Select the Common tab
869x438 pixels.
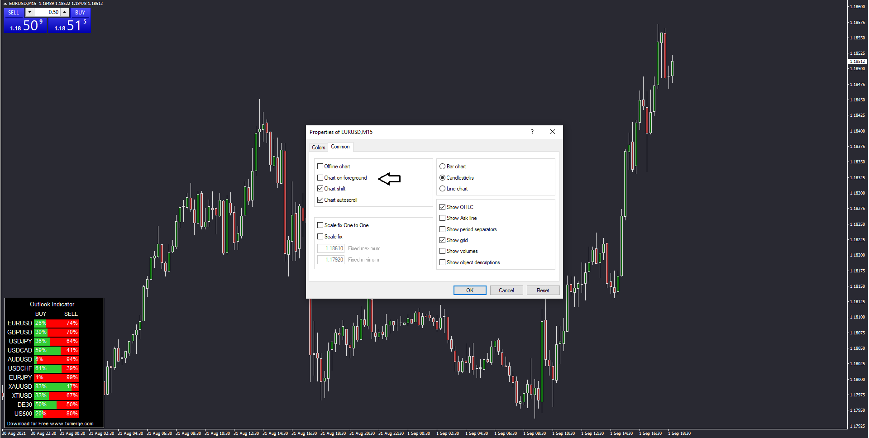click(x=340, y=147)
